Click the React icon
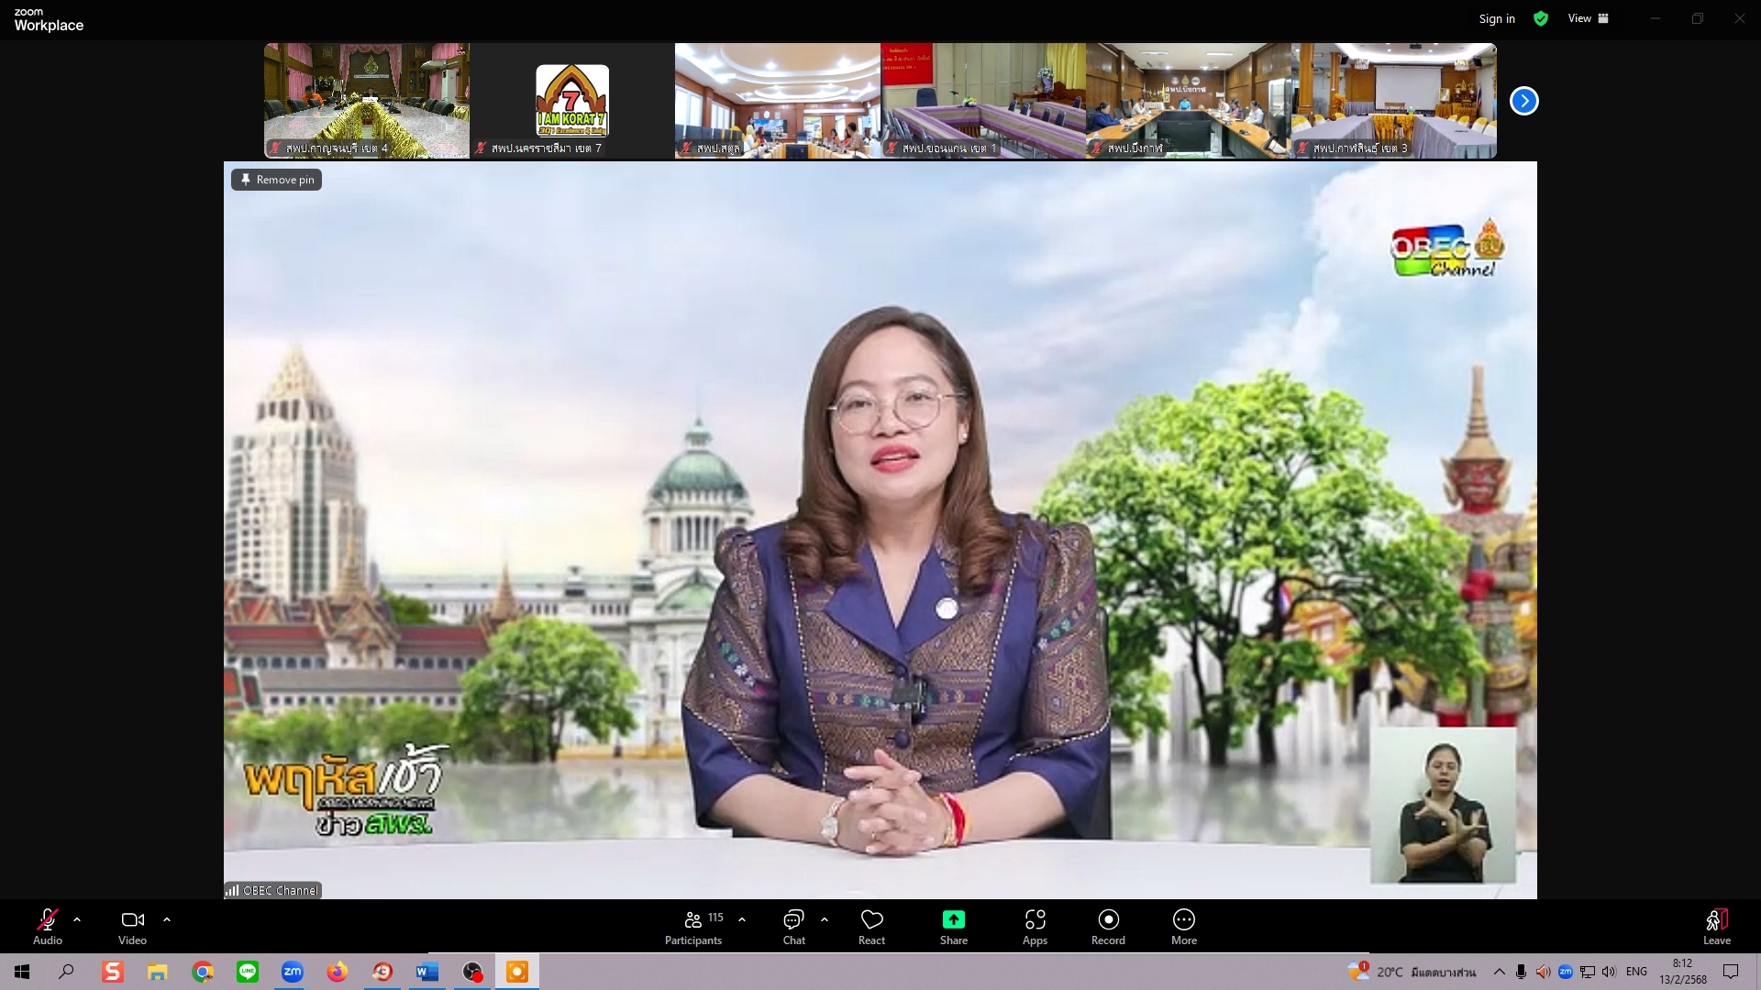 click(872, 919)
